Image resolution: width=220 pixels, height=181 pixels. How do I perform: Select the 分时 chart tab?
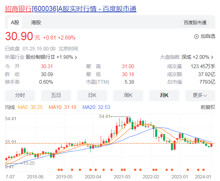point(20,95)
